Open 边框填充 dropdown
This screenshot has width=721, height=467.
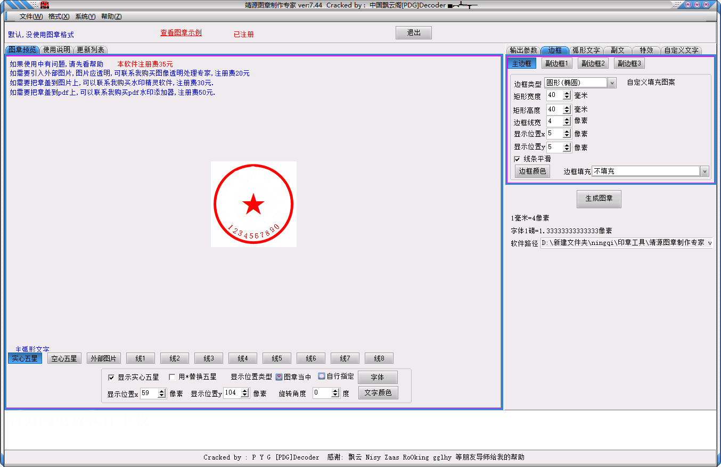click(x=704, y=171)
